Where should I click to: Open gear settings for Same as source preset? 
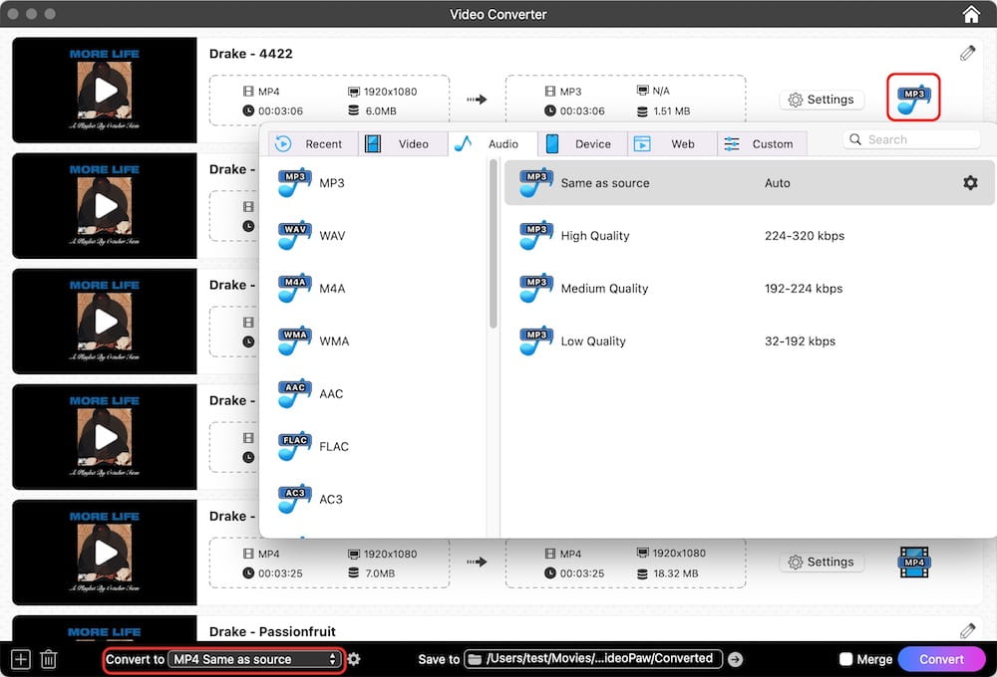[x=970, y=183]
